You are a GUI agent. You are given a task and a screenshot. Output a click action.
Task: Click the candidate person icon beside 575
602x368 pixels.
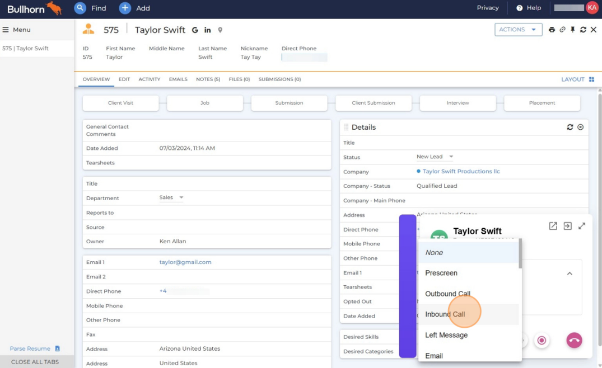pos(88,29)
